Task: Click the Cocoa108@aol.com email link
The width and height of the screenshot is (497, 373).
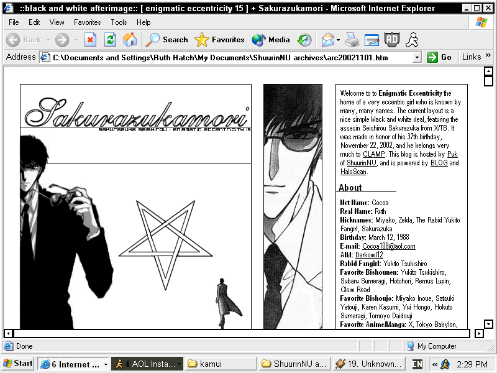Action: coord(389,246)
